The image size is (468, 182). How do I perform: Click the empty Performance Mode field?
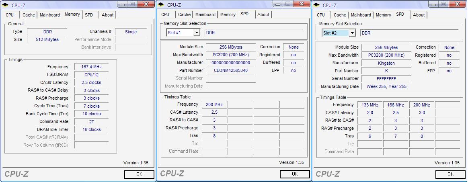pos(131,39)
